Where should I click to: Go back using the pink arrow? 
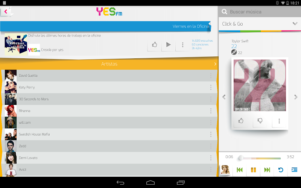tap(6, 12)
